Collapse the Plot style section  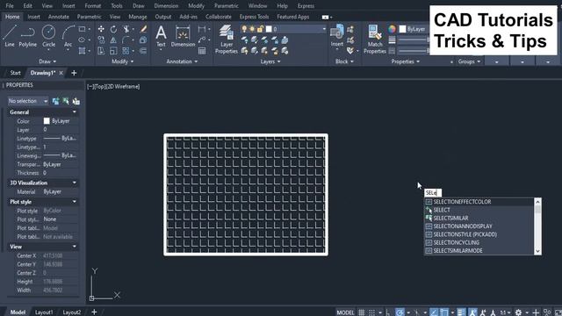(x=74, y=202)
